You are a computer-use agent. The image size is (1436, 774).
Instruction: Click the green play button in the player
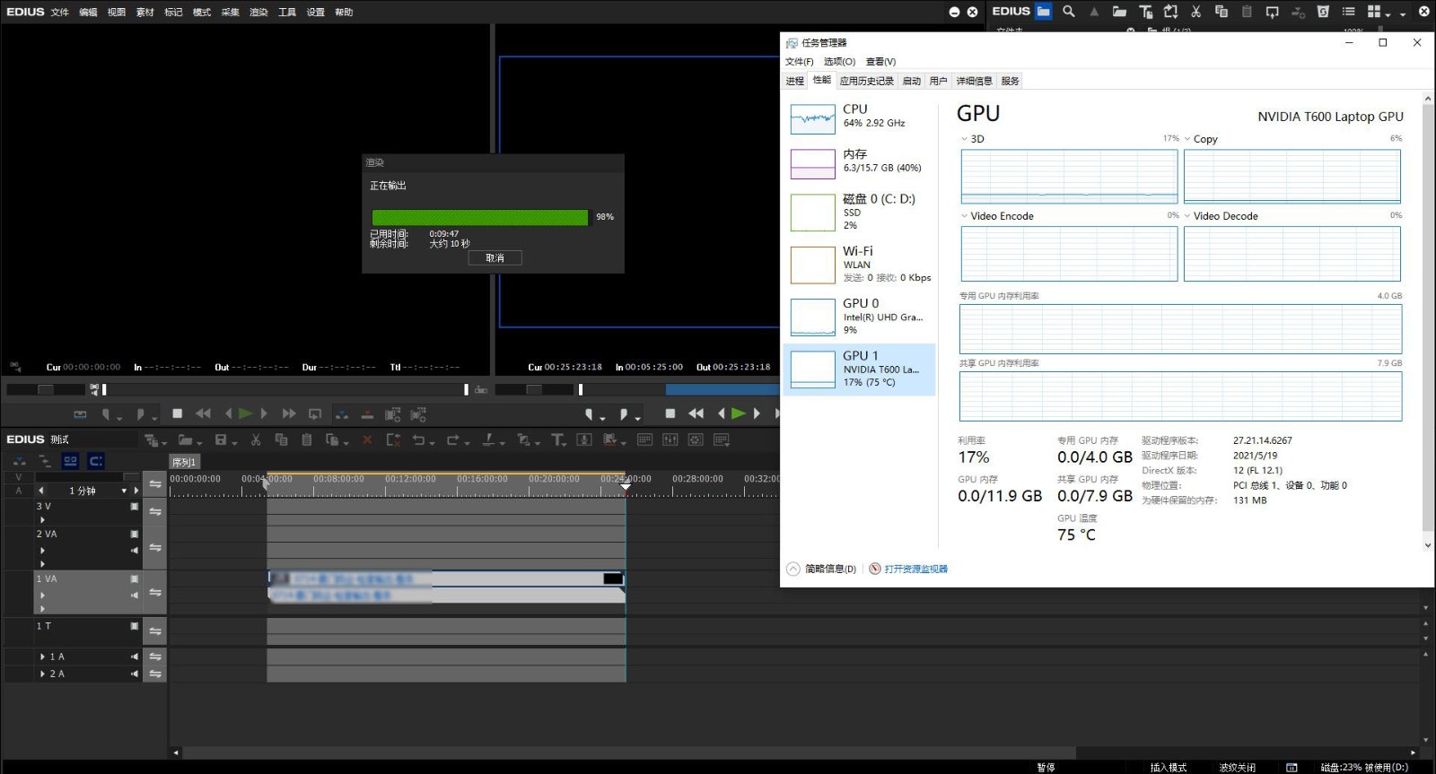pos(245,413)
